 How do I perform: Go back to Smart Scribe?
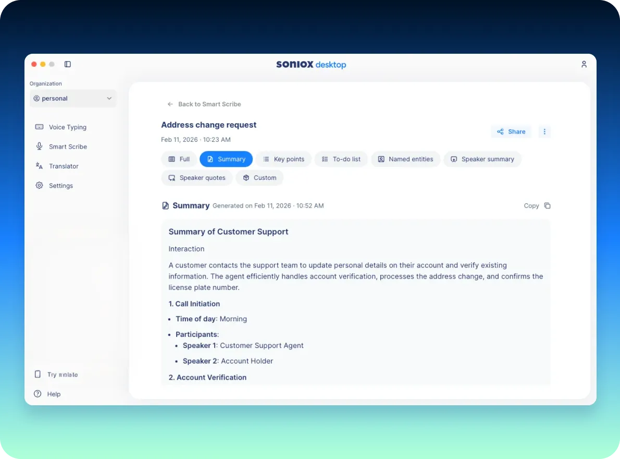204,104
